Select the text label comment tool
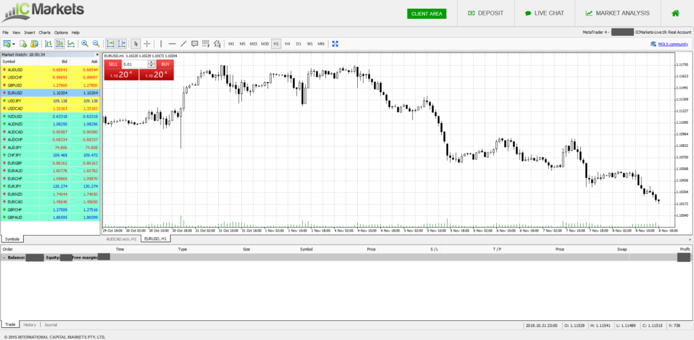Image resolution: width=694 pixels, height=340 pixels. tap(195, 44)
